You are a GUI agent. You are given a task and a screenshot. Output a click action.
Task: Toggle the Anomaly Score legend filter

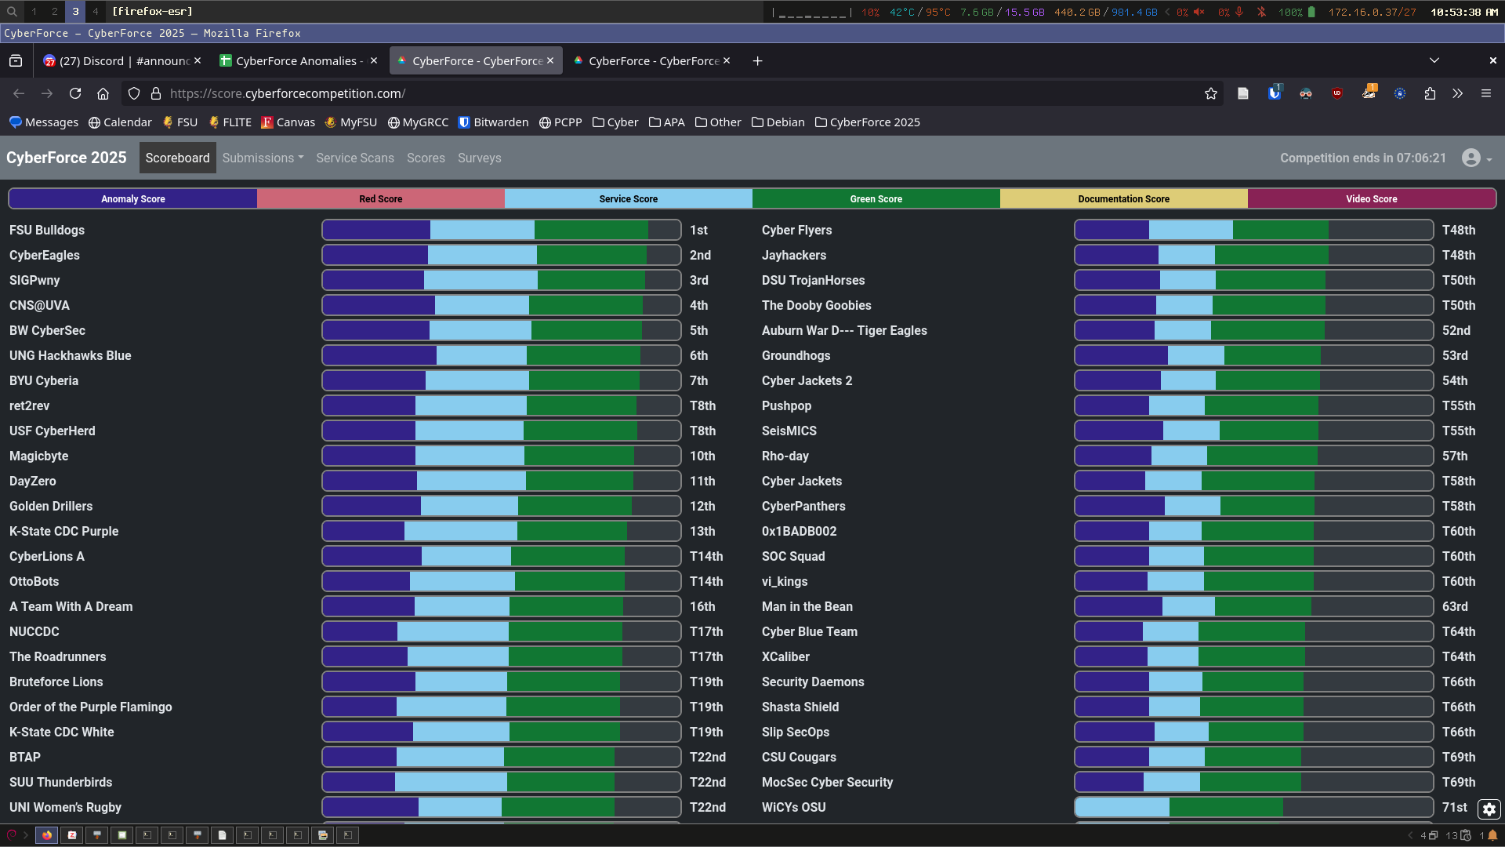[x=132, y=199]
